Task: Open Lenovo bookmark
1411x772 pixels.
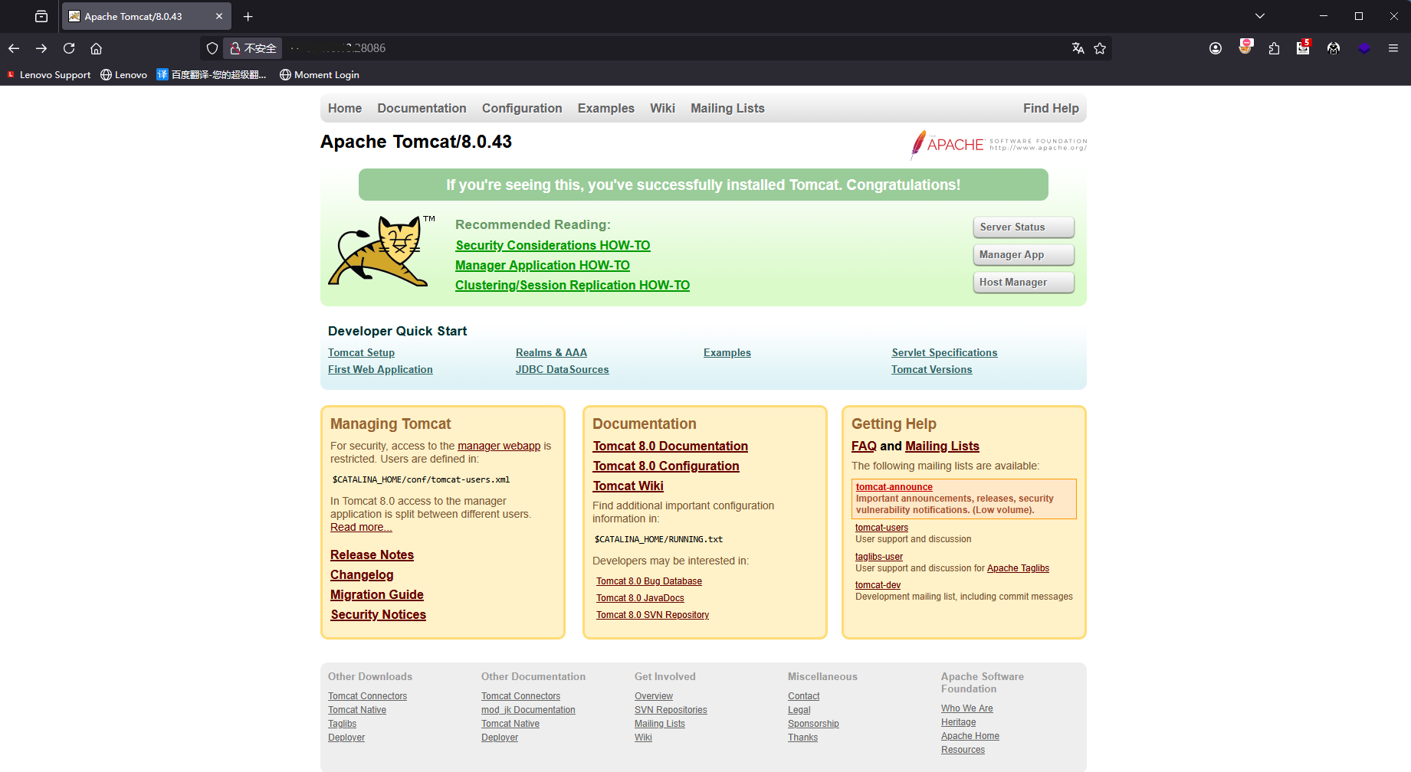Action: (124, 74)
